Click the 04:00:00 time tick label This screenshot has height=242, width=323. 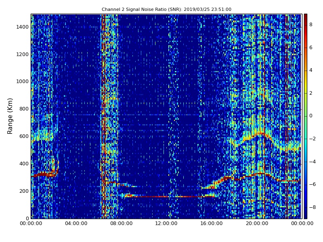point(76,223)
